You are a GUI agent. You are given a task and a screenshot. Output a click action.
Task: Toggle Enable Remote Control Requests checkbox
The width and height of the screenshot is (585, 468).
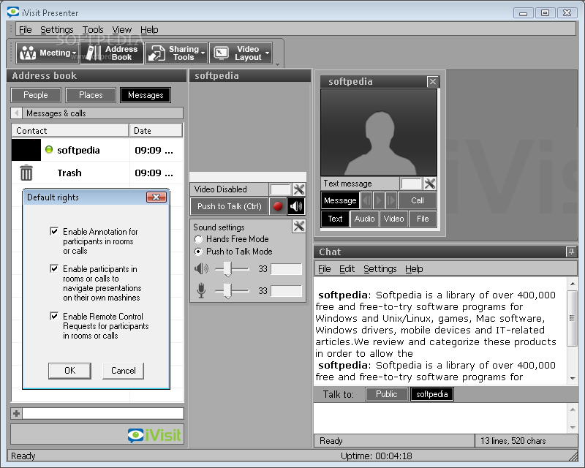pyautogui.click(x=54, y=317)
